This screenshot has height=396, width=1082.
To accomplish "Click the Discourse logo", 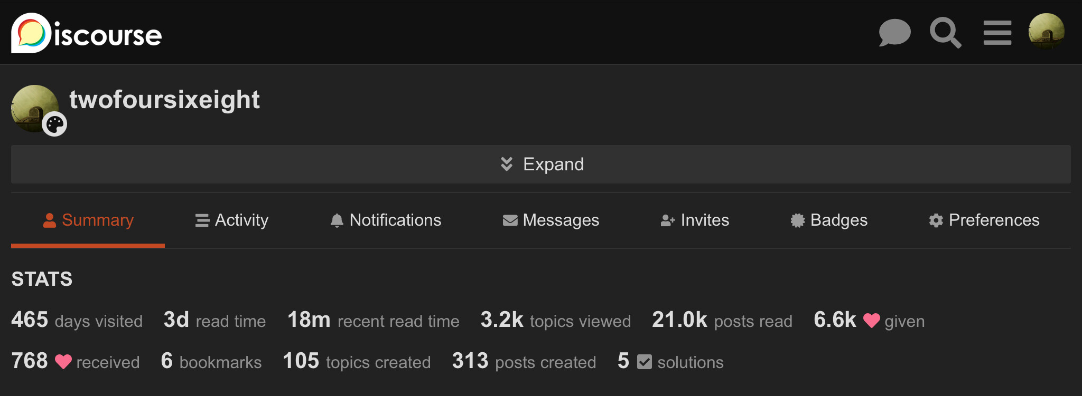I will click(87, 34).
